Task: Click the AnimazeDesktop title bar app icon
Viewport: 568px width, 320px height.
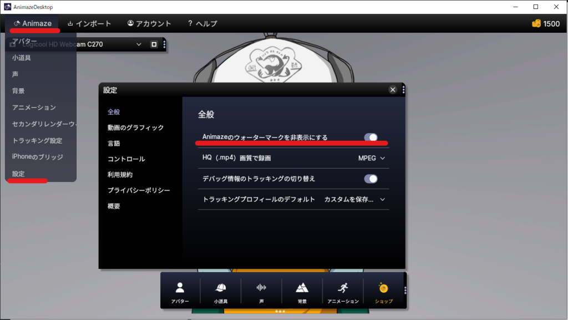Action: (x=7, y=7)
